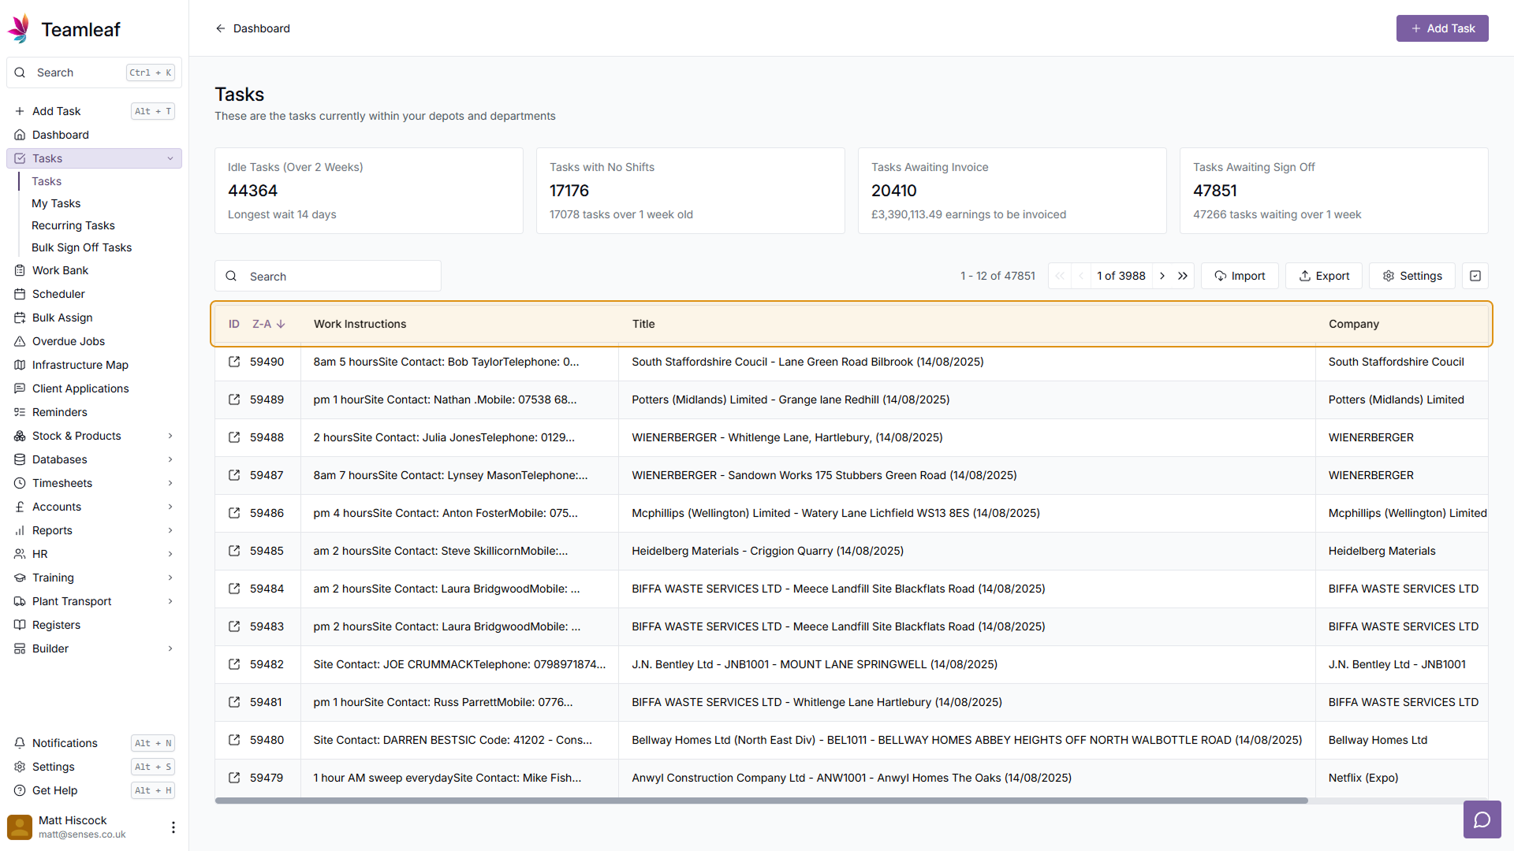The width and height of the screenshot is (1514, 851).
Task: Open Infrastructure Map
Action: point(94,365)
